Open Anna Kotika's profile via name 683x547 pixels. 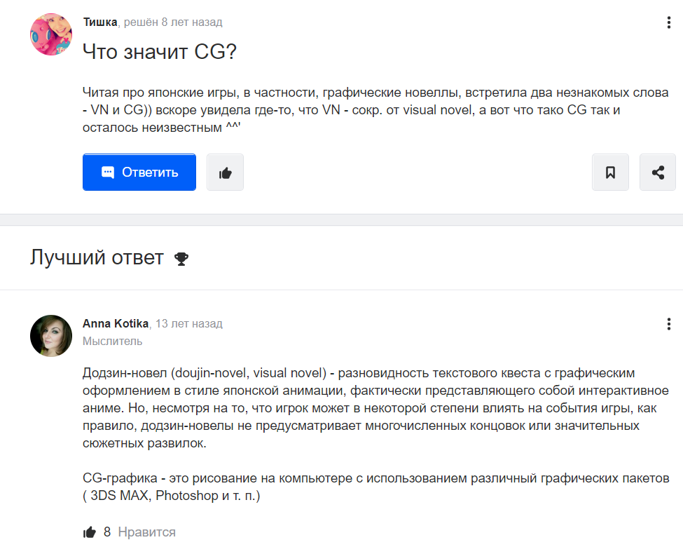(x=116, y=324)
